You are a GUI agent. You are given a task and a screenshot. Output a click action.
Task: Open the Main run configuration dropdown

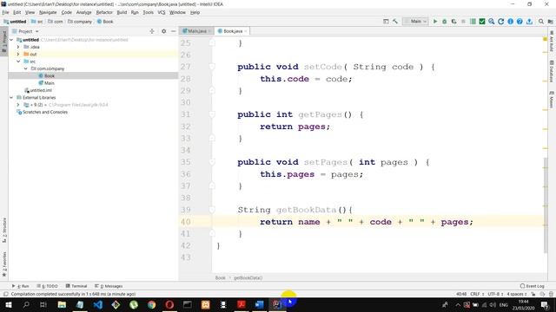tap(415, 22)
